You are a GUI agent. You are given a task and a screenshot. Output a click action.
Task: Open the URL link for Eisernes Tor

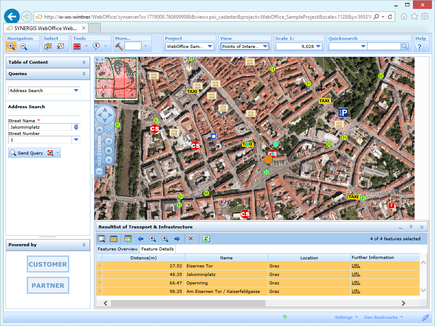356,266
